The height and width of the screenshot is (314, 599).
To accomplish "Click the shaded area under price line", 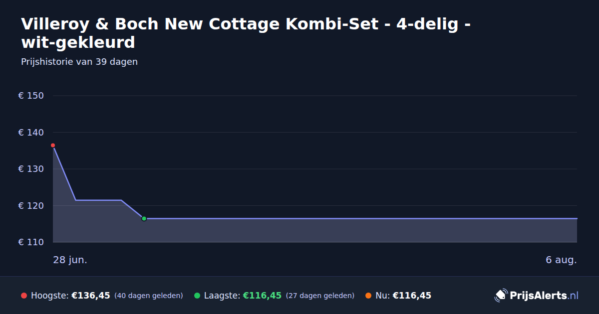I will point(314,230).
